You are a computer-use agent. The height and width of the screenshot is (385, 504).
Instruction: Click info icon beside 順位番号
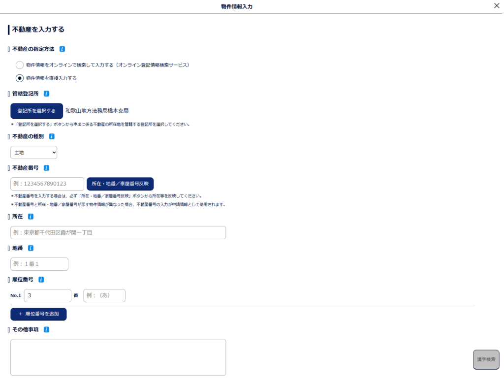(41, 280)
